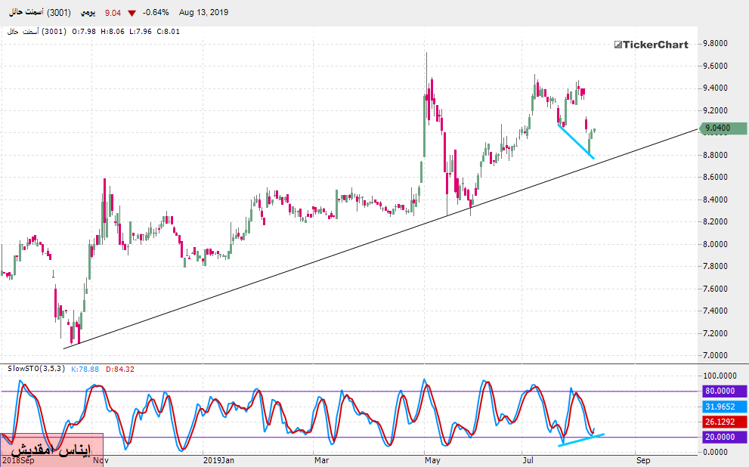
Task: Click the 9.8000 label on price axis
Action: [719, 44]
